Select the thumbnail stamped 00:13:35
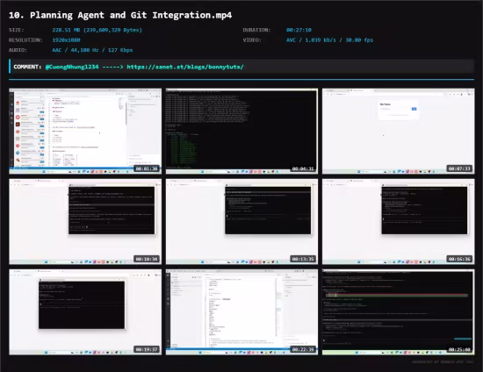Image resolution: width=483 pixels, height=372 pixels. [241, 222]
